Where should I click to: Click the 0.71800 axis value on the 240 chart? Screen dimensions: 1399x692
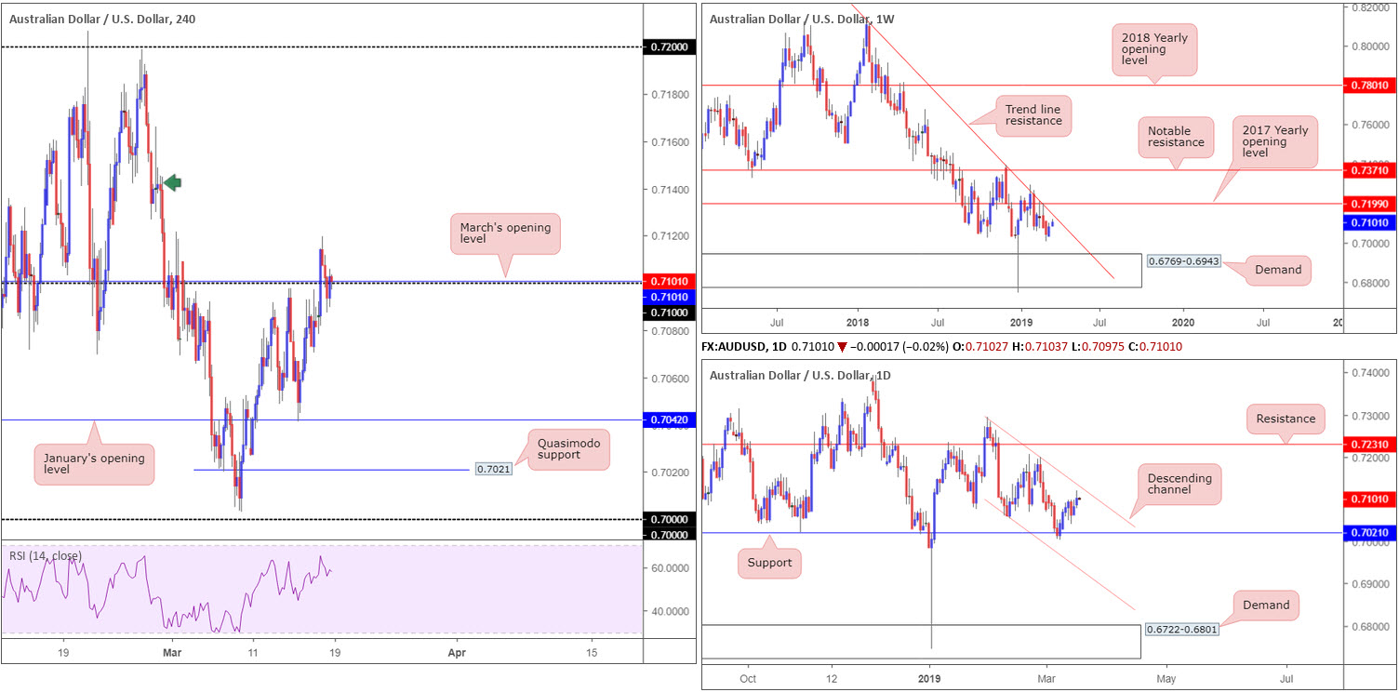point(670,95)
